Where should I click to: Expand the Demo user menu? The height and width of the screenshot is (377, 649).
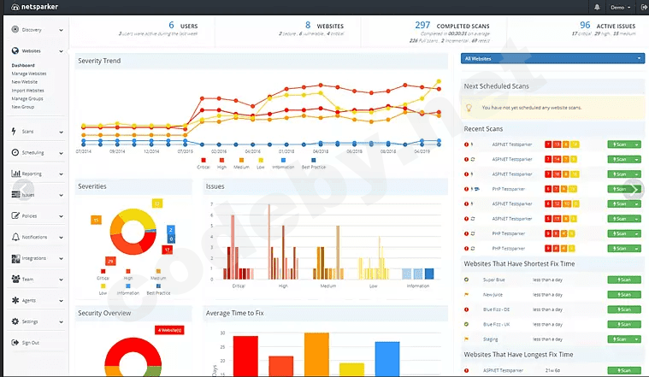pos(620,8)
